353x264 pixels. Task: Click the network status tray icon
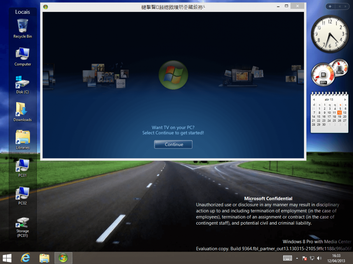(x=312, y=258)
